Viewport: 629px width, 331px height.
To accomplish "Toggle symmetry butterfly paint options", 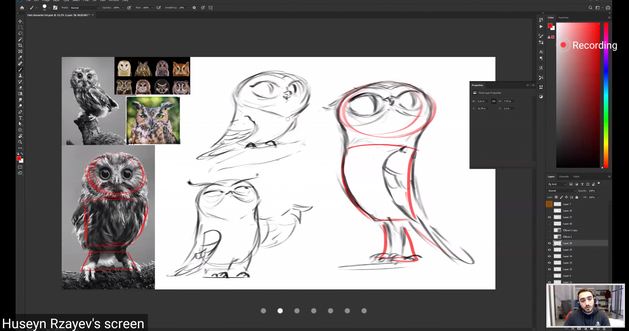I will [x=211, y=8].
